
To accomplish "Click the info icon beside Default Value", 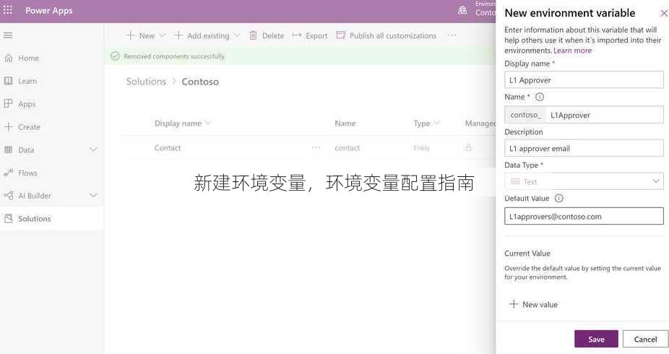I will click(559, 199).
